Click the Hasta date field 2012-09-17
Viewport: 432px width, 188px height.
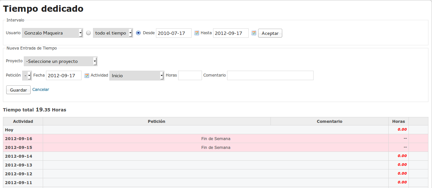231,33
